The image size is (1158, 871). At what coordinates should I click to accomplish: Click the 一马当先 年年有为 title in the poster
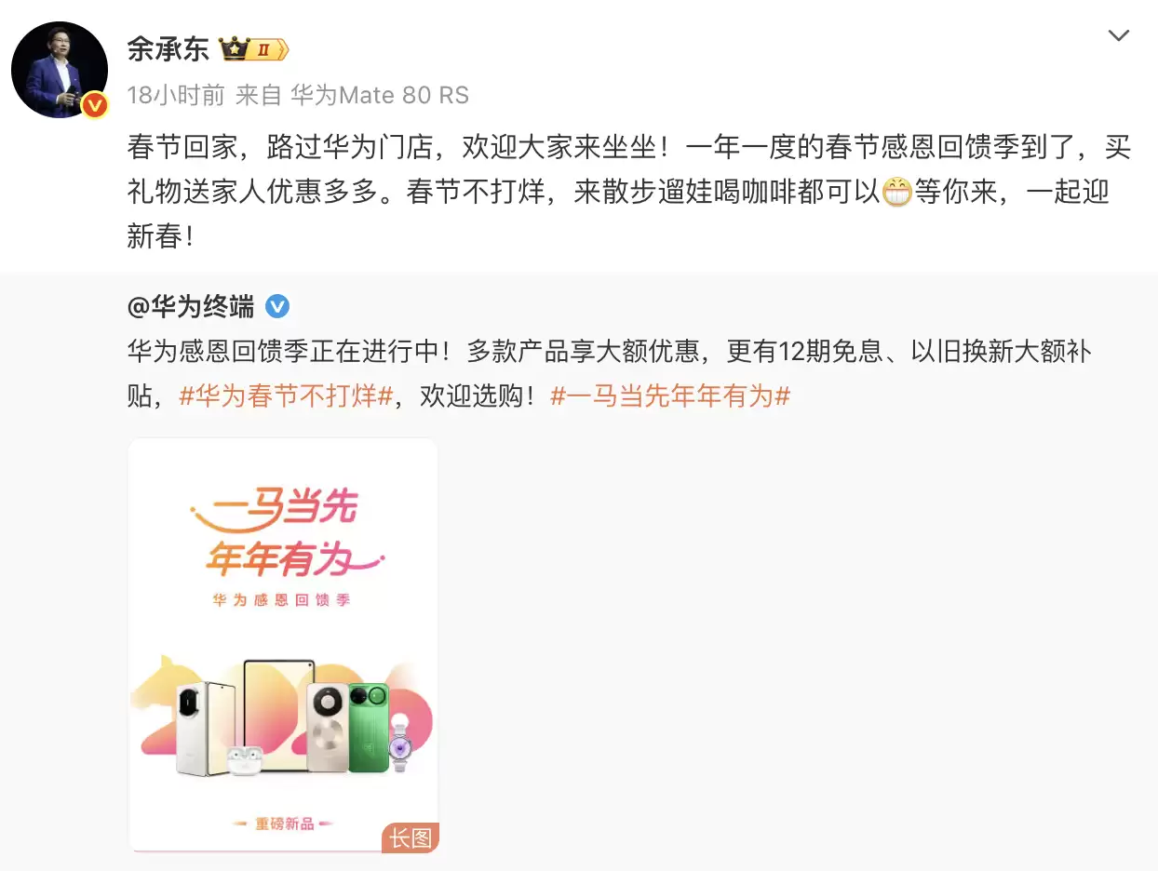point(284,533)
